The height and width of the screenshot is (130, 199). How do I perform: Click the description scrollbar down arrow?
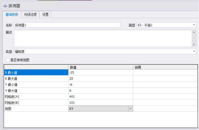tap(194, 45)
